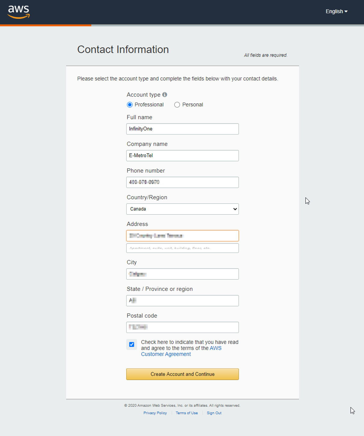364x436 pixels.
Task: Click the Country/Region label
Action: (x=147, y=197)
